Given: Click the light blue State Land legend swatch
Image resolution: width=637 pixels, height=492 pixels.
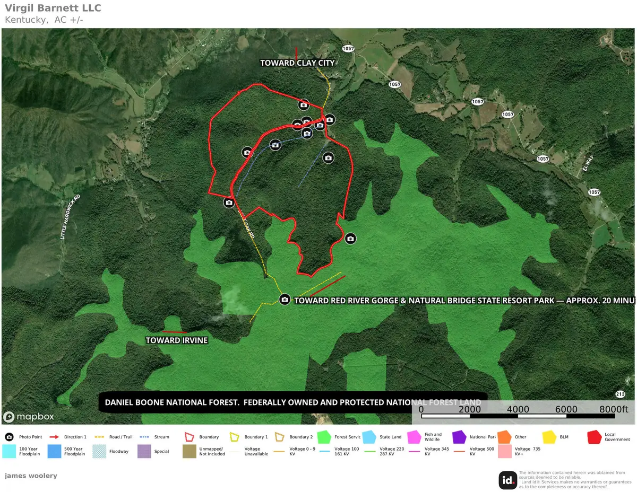Looking at the screenshot, I should [369, 437].
